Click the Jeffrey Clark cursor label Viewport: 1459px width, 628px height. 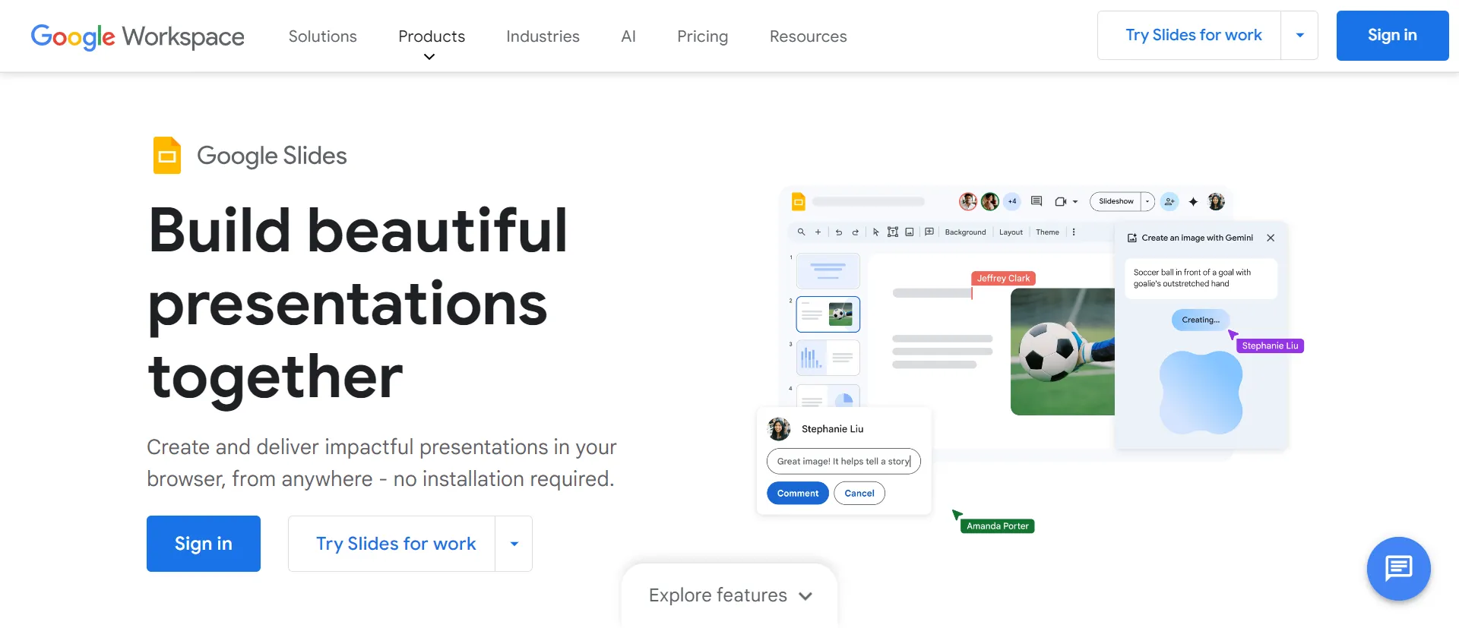click(x=1003, y=278)
